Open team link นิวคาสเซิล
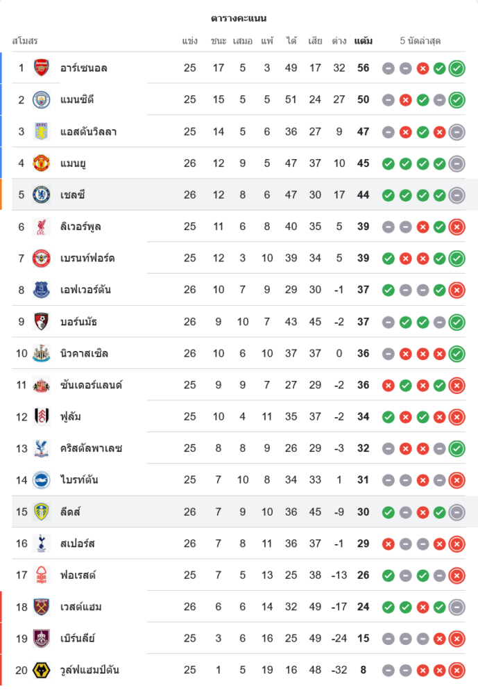Viewport: 478px width, 695px height. [x=84, y=353]
